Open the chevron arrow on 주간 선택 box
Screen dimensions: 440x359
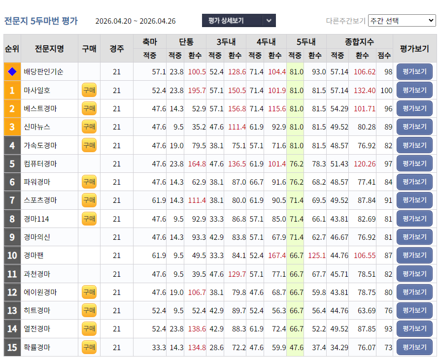432,21
